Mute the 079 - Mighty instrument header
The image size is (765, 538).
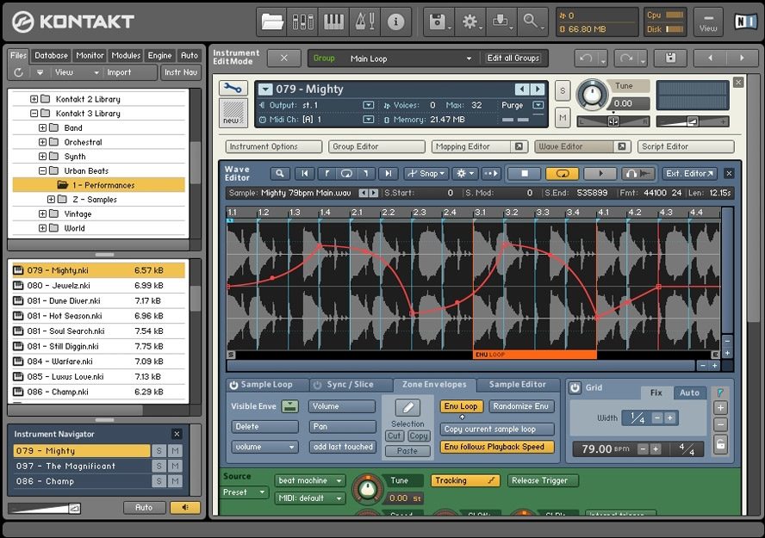(x=563, y=117)
